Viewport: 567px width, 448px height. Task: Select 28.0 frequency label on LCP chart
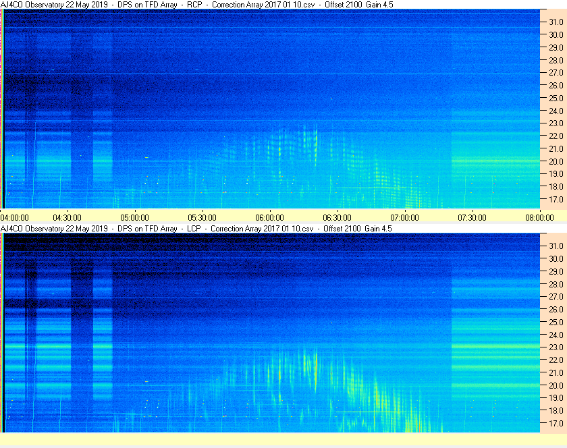tap(556, 284)
